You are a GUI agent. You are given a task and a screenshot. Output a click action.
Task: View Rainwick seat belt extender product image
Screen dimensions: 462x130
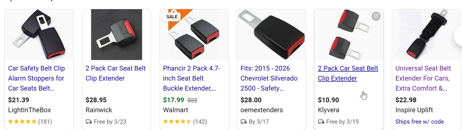(x=116, y=35)
